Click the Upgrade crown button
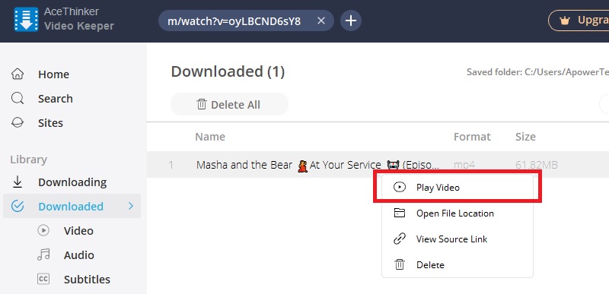The width and height of the screenshot is (609, 294). [x=579, y=21]
